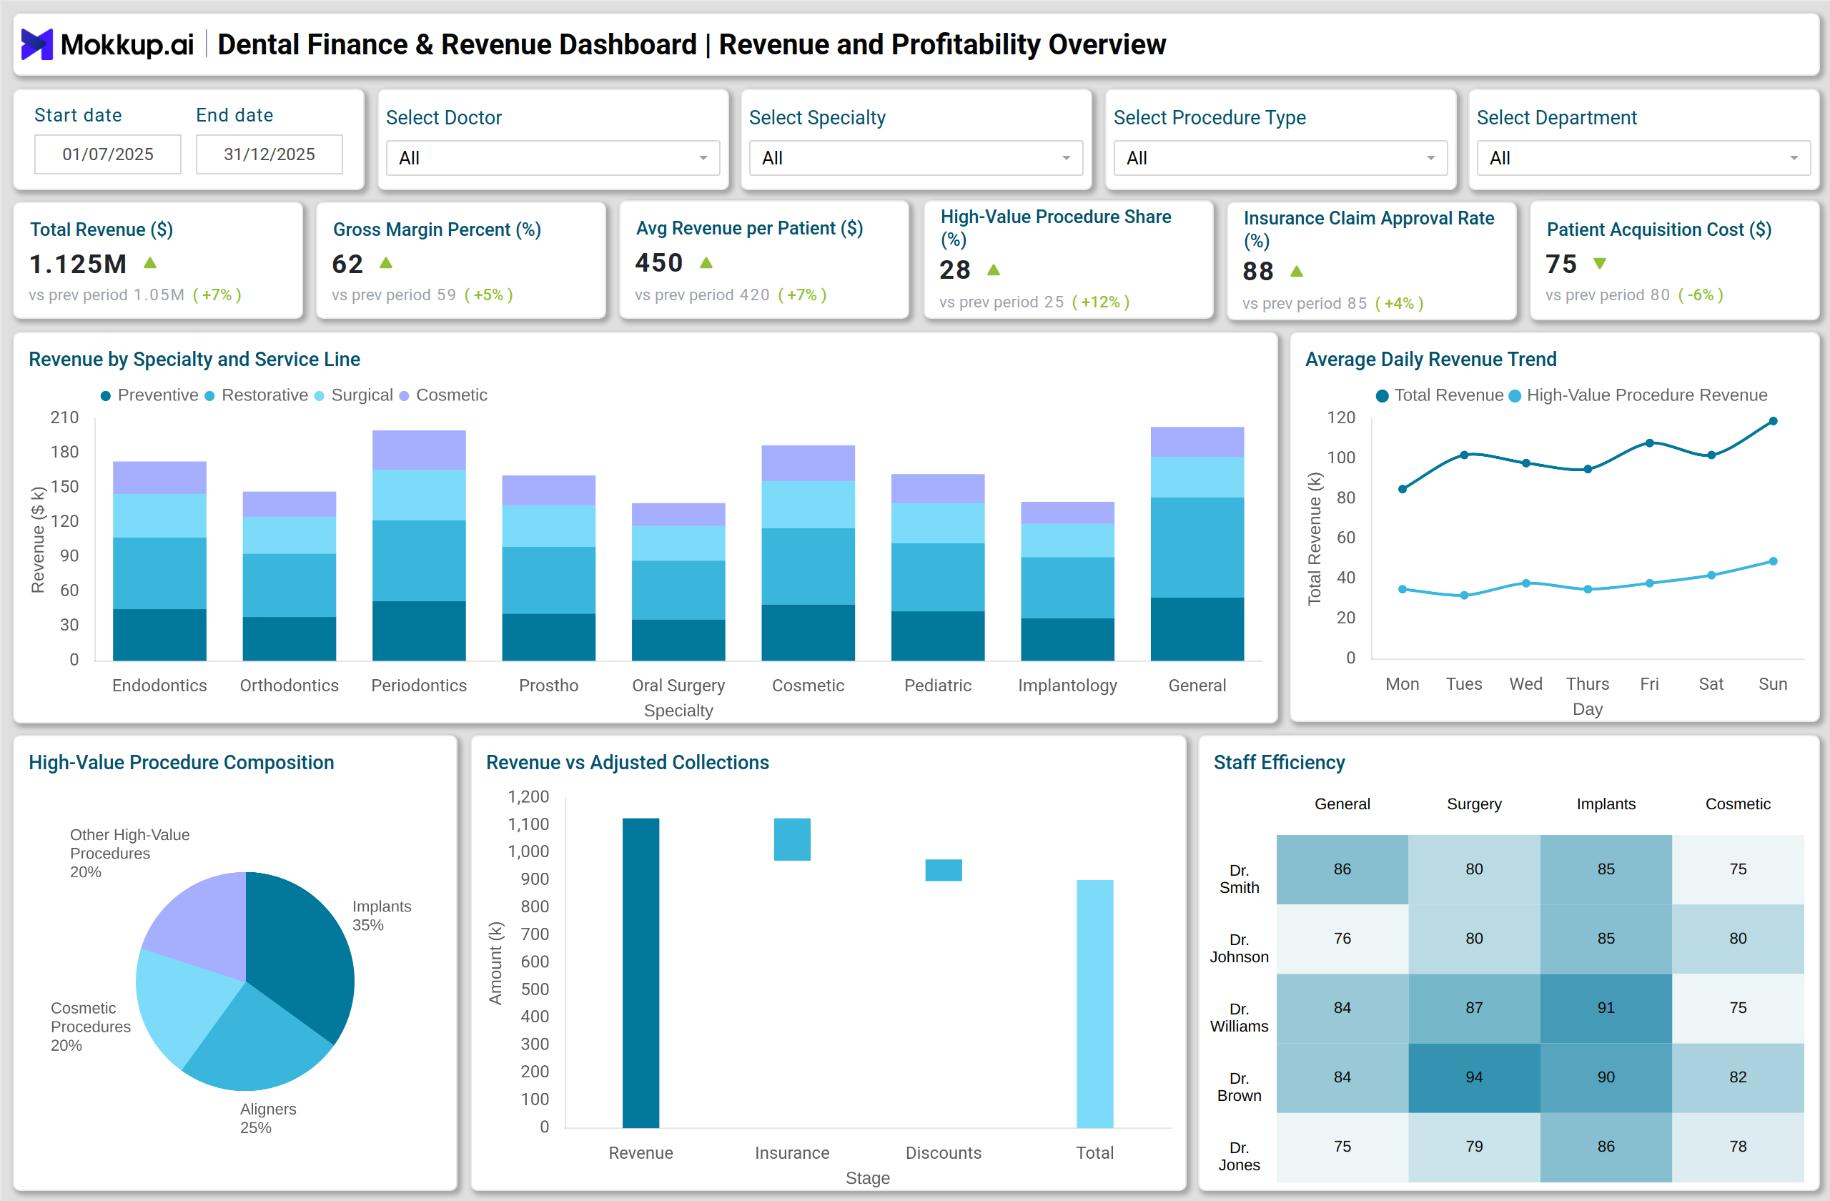Click the 1.125M Total Revenue value

[x=78, y=264]
